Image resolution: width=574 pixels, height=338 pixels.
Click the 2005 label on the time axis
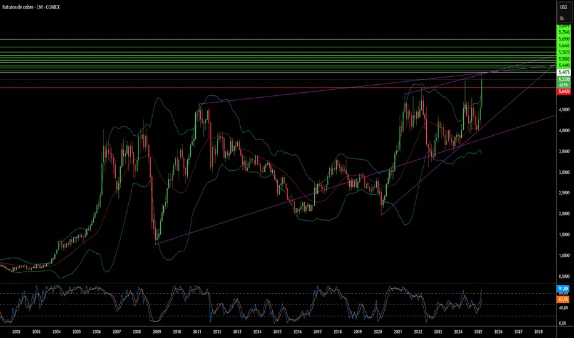click(76, 332)
